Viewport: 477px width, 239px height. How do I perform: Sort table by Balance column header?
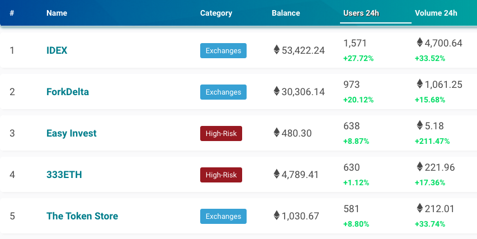click(x=286, y=13)
